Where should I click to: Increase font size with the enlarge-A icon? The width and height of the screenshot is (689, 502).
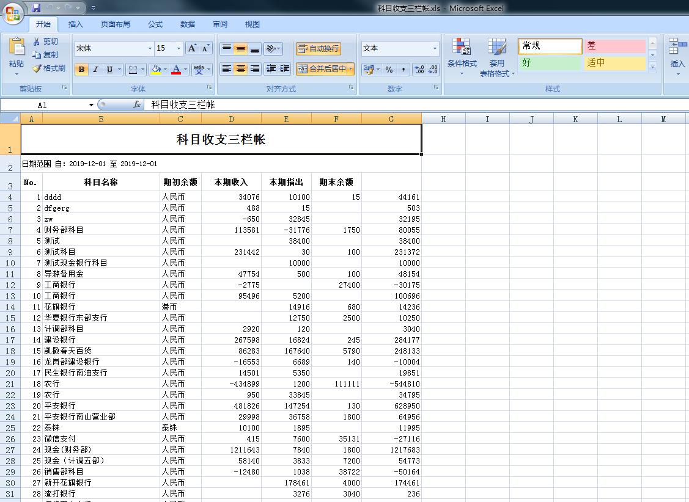pyautogui.click(x=192, y=48)
